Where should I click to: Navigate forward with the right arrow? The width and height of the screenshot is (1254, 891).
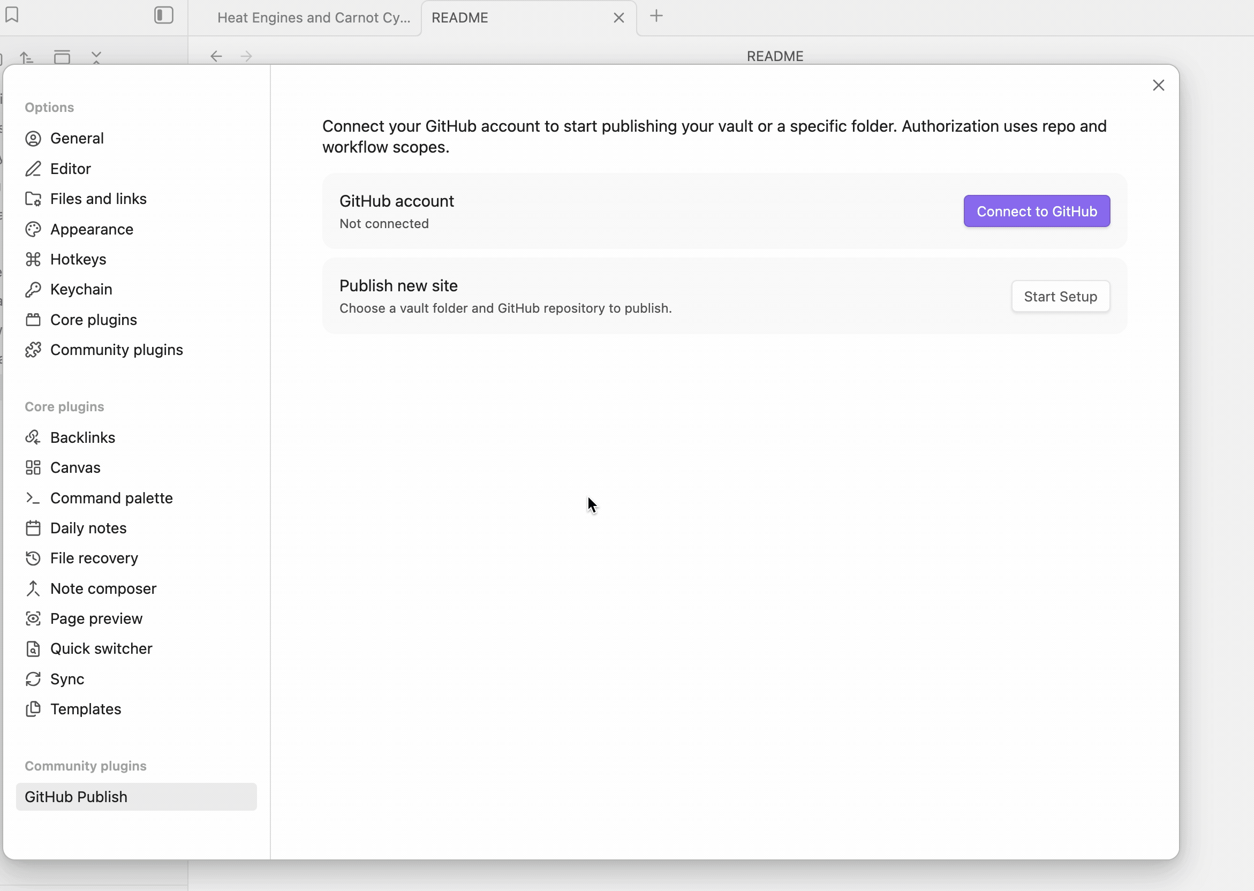coord(246,56)
